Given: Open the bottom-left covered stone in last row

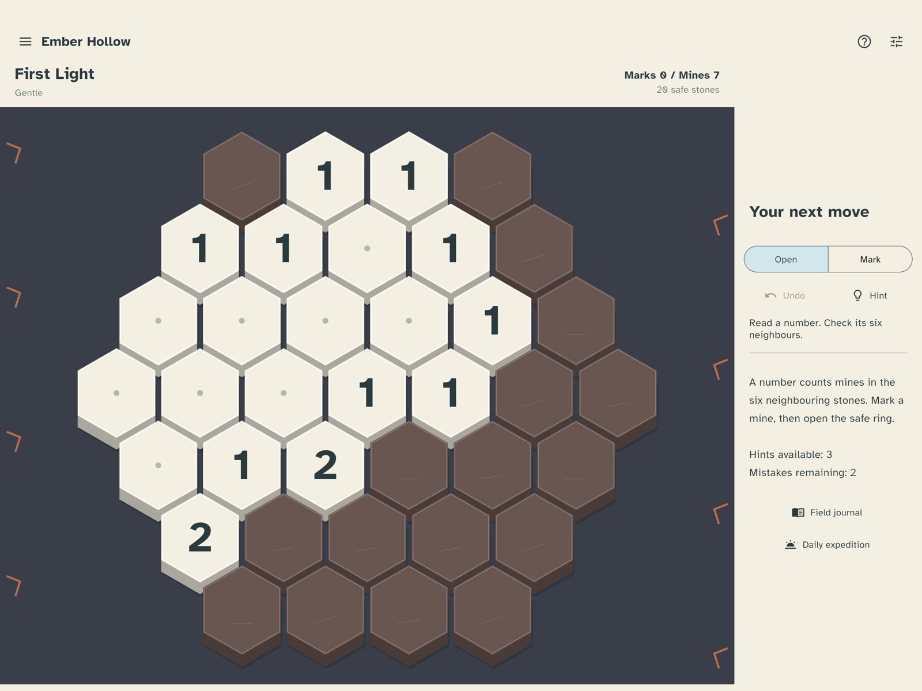Looking at the screenshot, I should 242,610.
